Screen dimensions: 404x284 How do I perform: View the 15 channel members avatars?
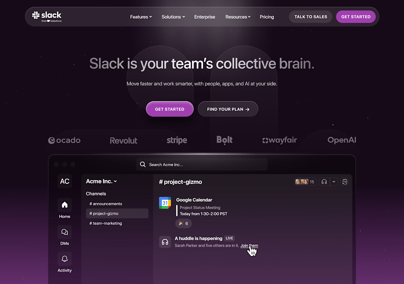305,182
